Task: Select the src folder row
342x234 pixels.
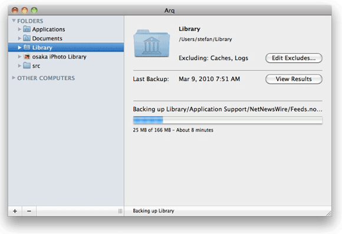Action: [x=66, y=66]
